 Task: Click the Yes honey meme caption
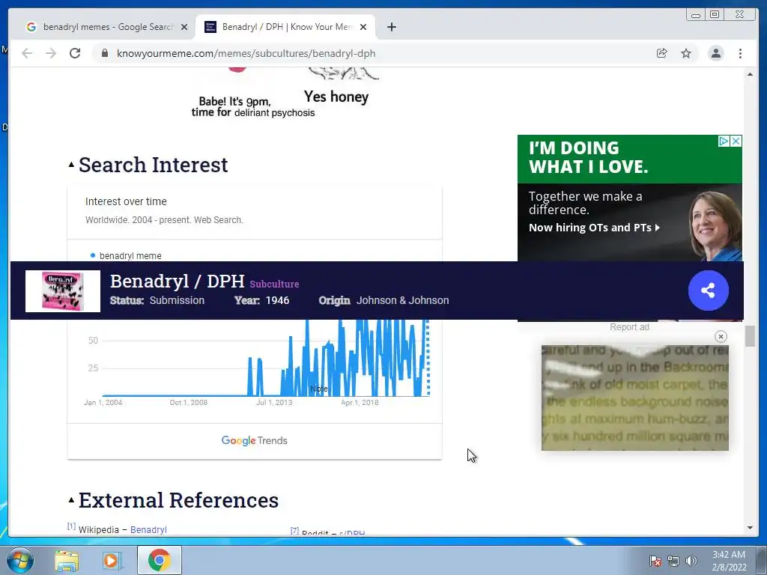[336, 97]
